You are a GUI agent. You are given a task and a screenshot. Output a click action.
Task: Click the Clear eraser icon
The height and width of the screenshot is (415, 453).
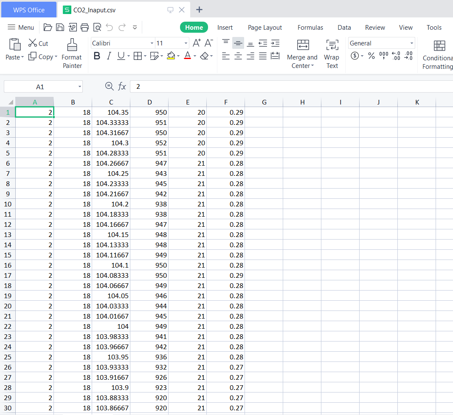204,56
